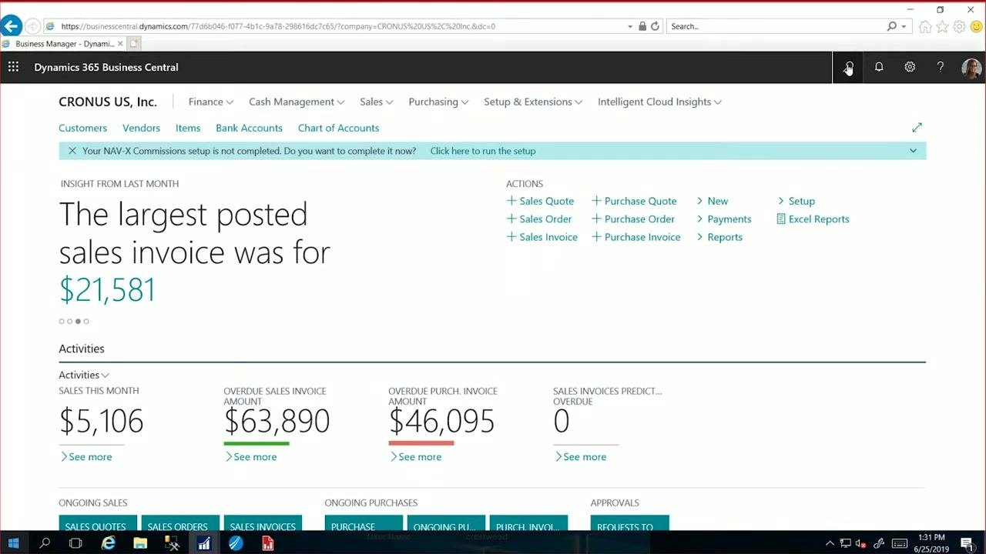This screenshot has width=986, height=554.
Task: Open the Business Central help question mark
Action: [941, 67]
